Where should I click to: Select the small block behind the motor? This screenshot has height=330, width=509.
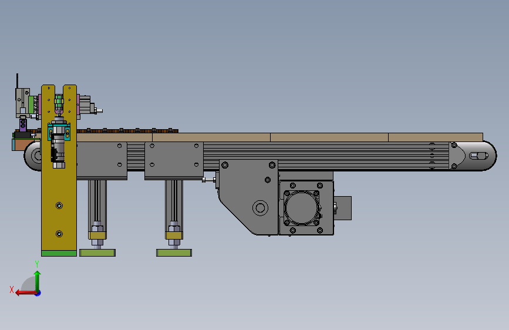[x=343, y=208]
